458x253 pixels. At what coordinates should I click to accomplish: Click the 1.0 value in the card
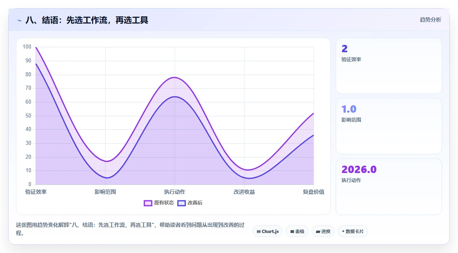point(349,109)
